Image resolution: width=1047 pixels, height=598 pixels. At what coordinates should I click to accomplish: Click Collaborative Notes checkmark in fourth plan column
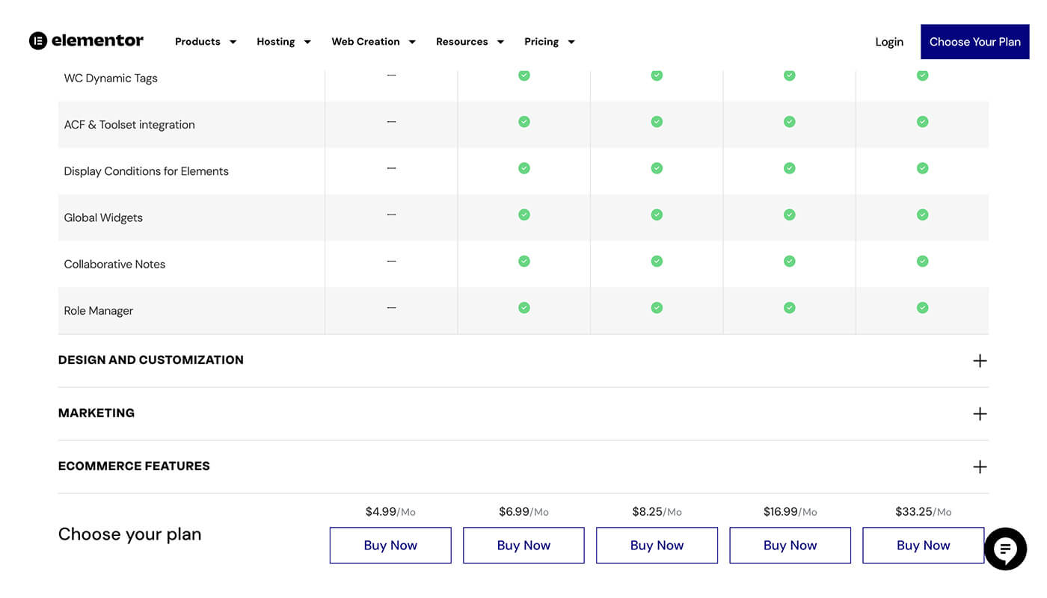click(x=790, y=261)
